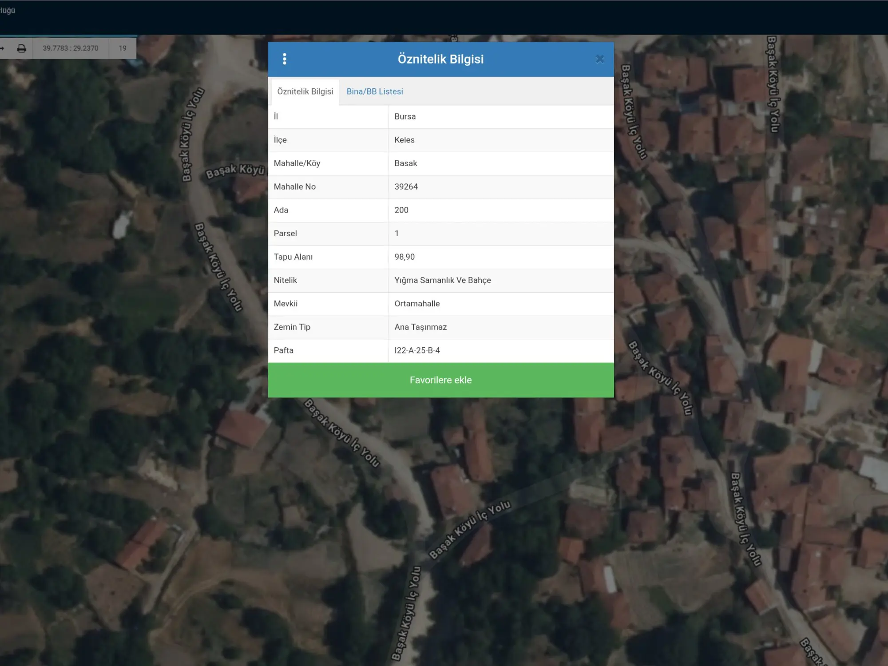Image resolution: width=888 pixels, height=666 pixels.
Task: Switch to the Bina/BB Listesi tab
Action: click(375, 91)
